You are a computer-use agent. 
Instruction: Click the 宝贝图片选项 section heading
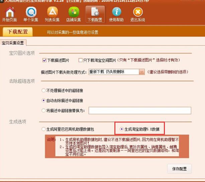(22, 53)
